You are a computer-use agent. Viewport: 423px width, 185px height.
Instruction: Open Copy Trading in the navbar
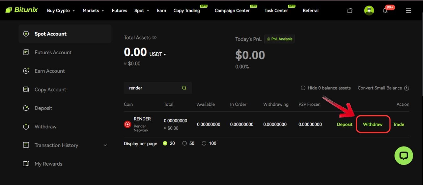187,11
